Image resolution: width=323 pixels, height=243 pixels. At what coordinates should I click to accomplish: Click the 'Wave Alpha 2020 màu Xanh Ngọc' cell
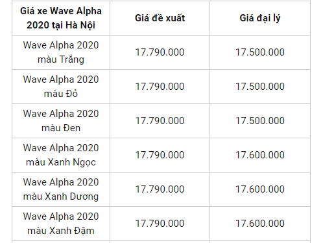pyautogui.click(x=61, y=155)
